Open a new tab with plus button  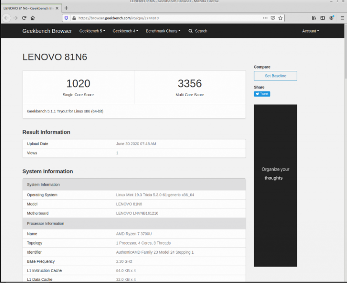click(66, 8)
